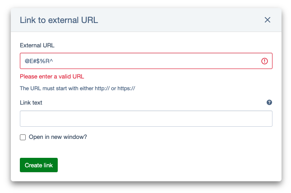Click the External URL field label
The width and height of the screenshot is (291, 193).
[37, 45]
